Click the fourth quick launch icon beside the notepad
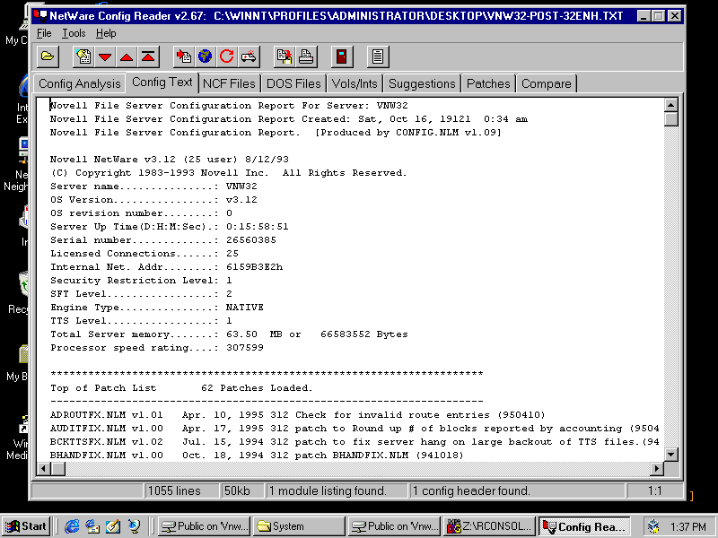Screen dimensions: 718x538 click(134, 526)
